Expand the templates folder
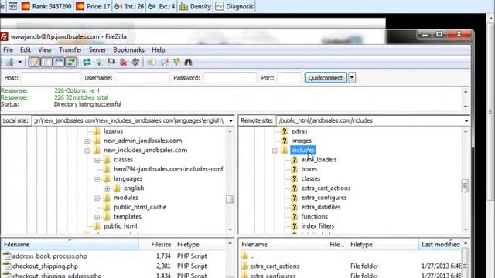Image resolution: width=495 pixels, height=278 pixels. click(x=97, y=217)
